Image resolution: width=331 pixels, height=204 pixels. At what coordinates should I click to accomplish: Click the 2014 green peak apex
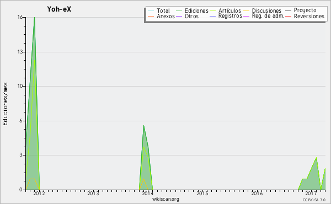[x=143, y=126]
